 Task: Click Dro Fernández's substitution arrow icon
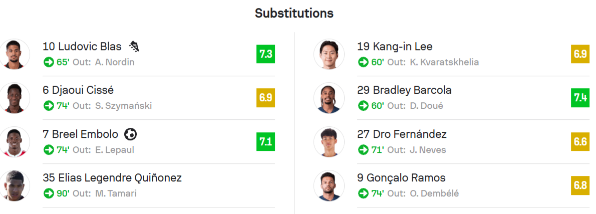pos(363,149)
